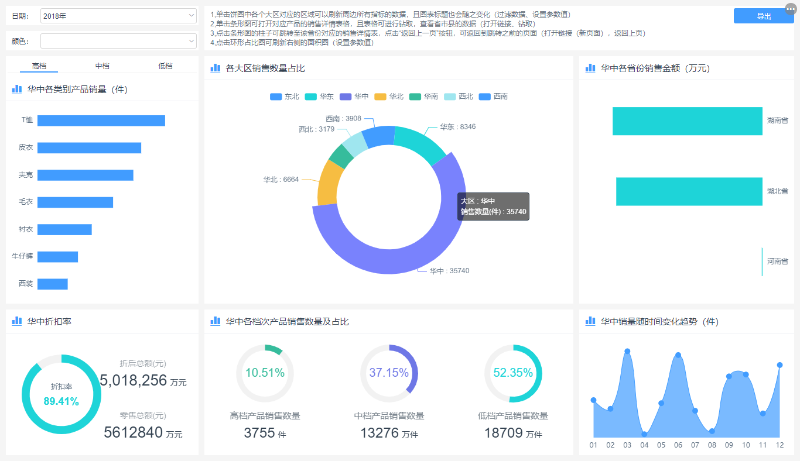
Task: Click the 折扣率 89.41% donut chart
Action: coord(61,394)
